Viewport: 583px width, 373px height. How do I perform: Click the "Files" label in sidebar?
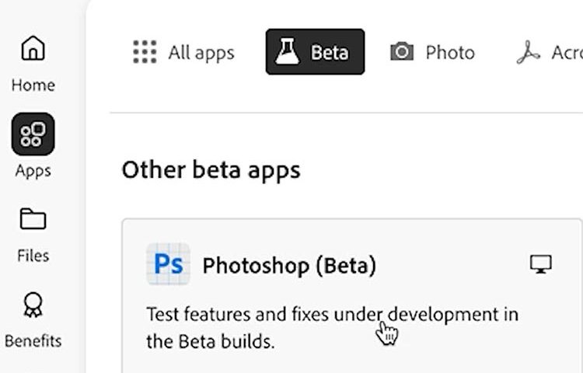coord(33,256)
